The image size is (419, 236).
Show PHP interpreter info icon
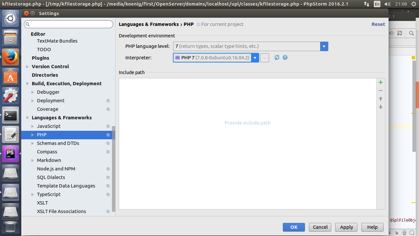click(285, 57)
